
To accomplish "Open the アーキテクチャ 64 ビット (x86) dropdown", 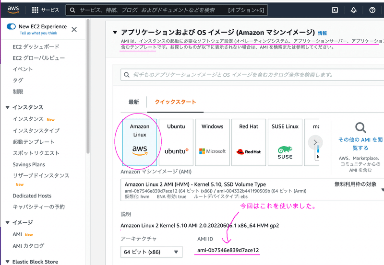I will point(151,252).
